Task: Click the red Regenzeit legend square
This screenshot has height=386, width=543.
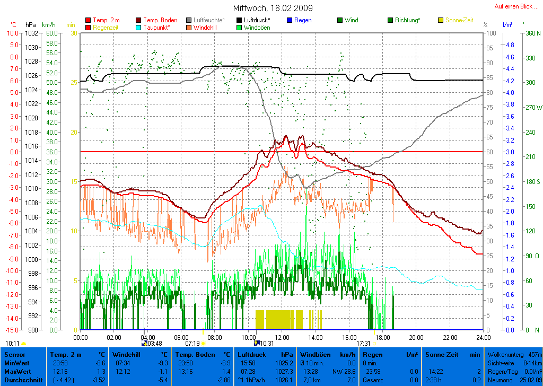Action: pyautogui.click(x=88, y=28)
